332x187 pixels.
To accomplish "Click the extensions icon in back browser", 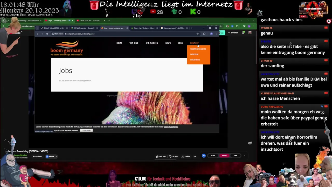I will click(x=237, y=26).
